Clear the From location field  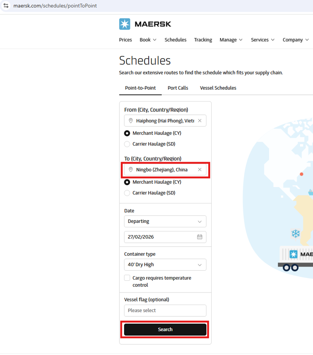(200, 121)
